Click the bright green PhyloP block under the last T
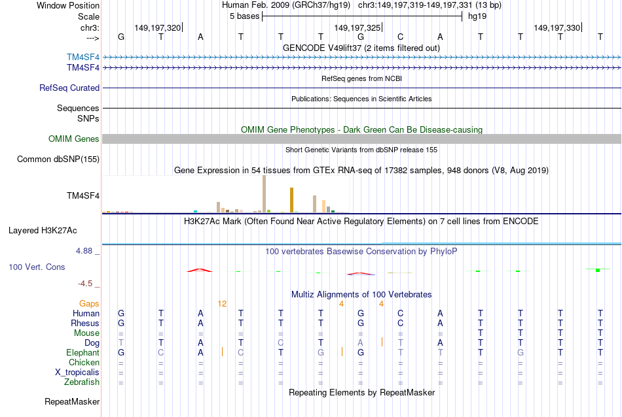This screenshot has height=417, width=622. pos(598,270)
